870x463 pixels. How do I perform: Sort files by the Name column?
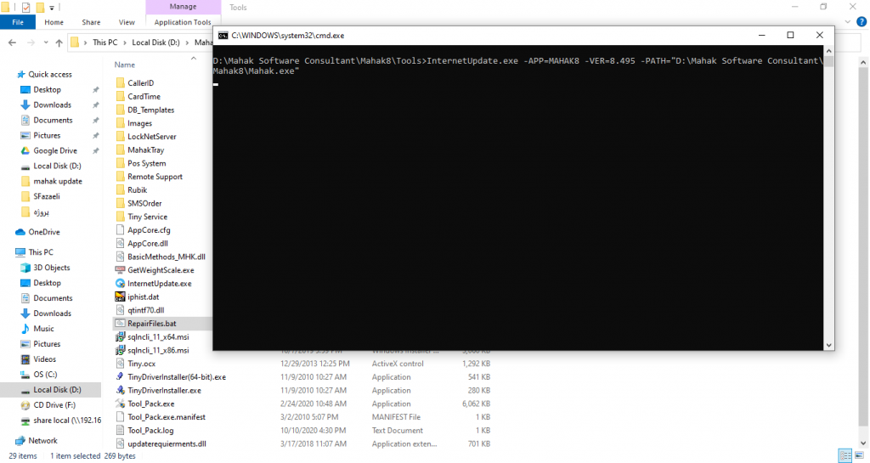(x=124, y=65)
